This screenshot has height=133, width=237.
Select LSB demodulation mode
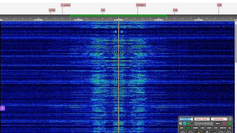[202, 128]
